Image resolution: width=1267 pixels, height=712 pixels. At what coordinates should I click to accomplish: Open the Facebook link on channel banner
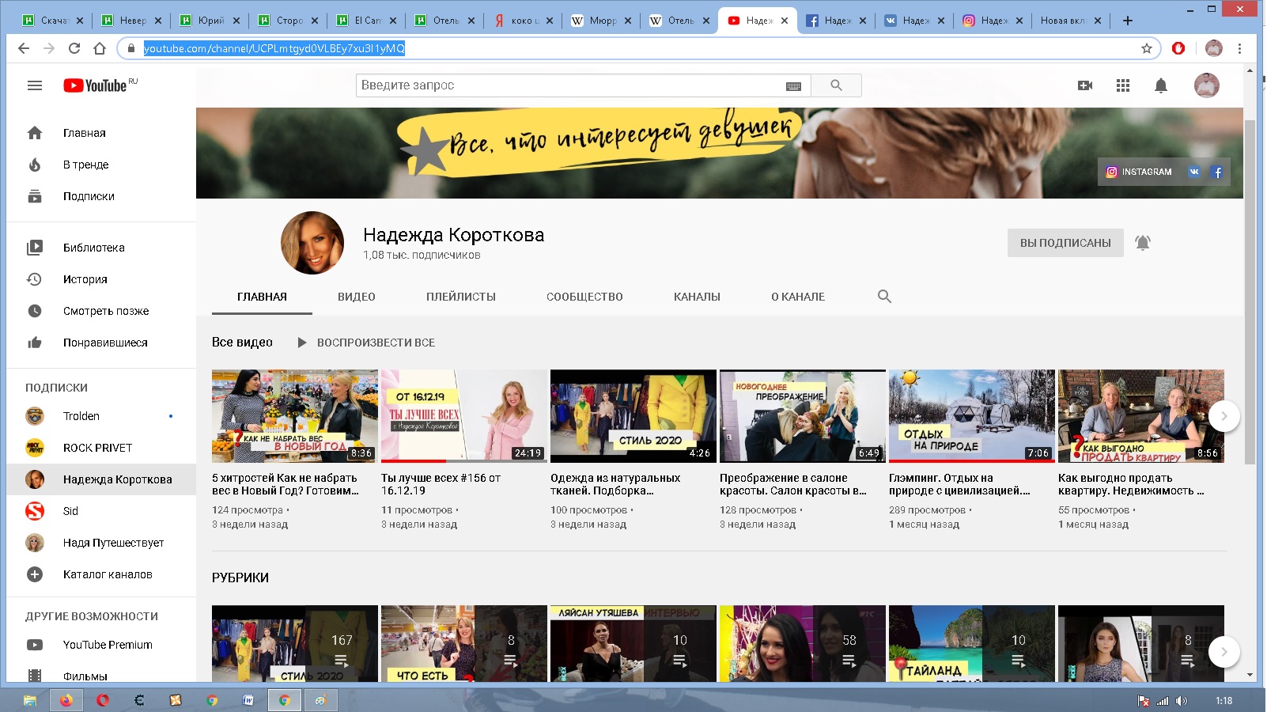tap(1217, 172)
